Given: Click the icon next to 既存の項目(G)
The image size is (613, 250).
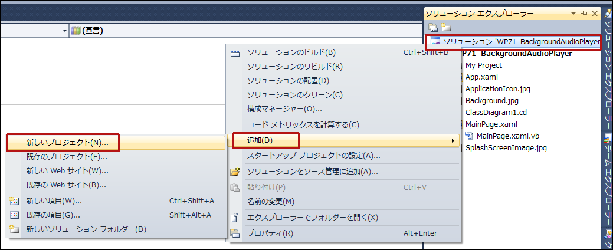Looking at the screenshot, I should point(14,215).
